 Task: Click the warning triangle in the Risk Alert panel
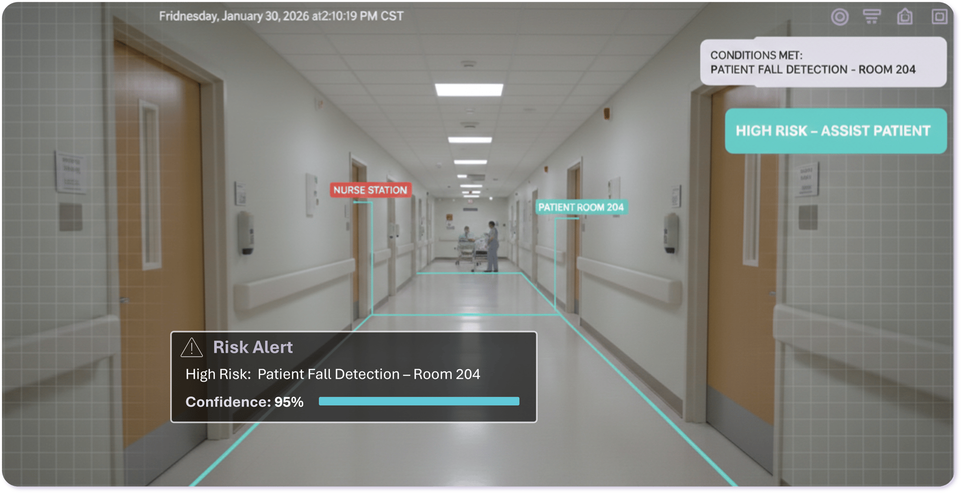tap(192, 348)
